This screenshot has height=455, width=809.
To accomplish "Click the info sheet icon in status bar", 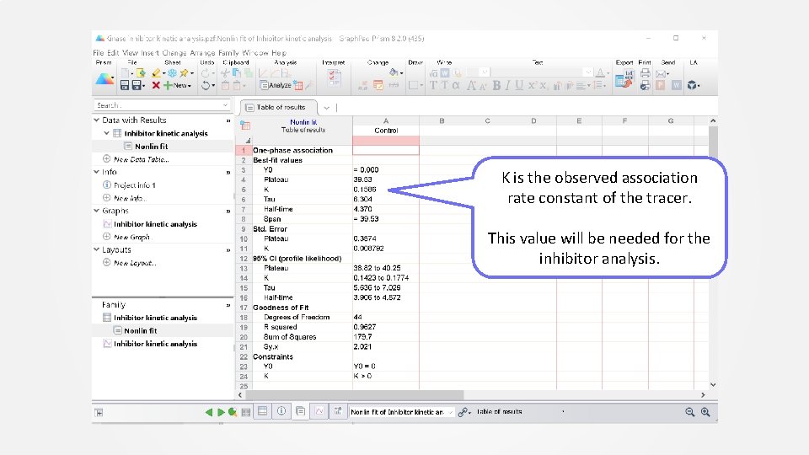I will (281, 412).
